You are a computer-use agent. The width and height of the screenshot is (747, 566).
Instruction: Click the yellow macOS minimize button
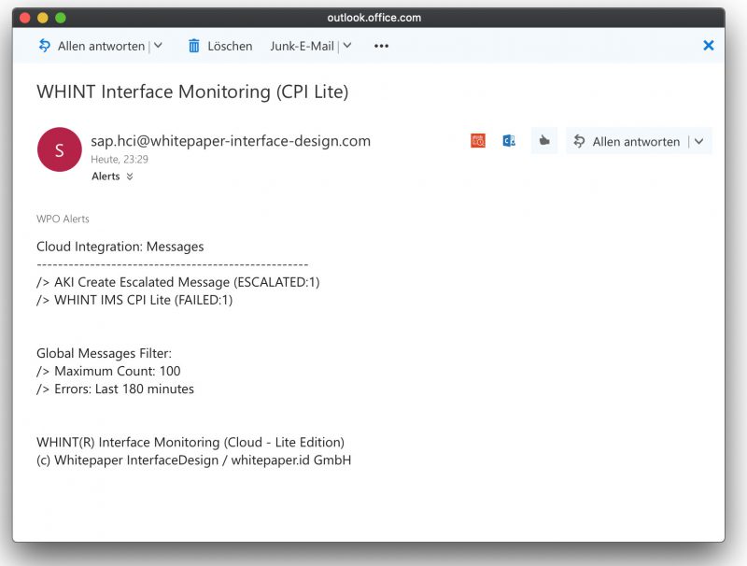[x=43, y=18]
